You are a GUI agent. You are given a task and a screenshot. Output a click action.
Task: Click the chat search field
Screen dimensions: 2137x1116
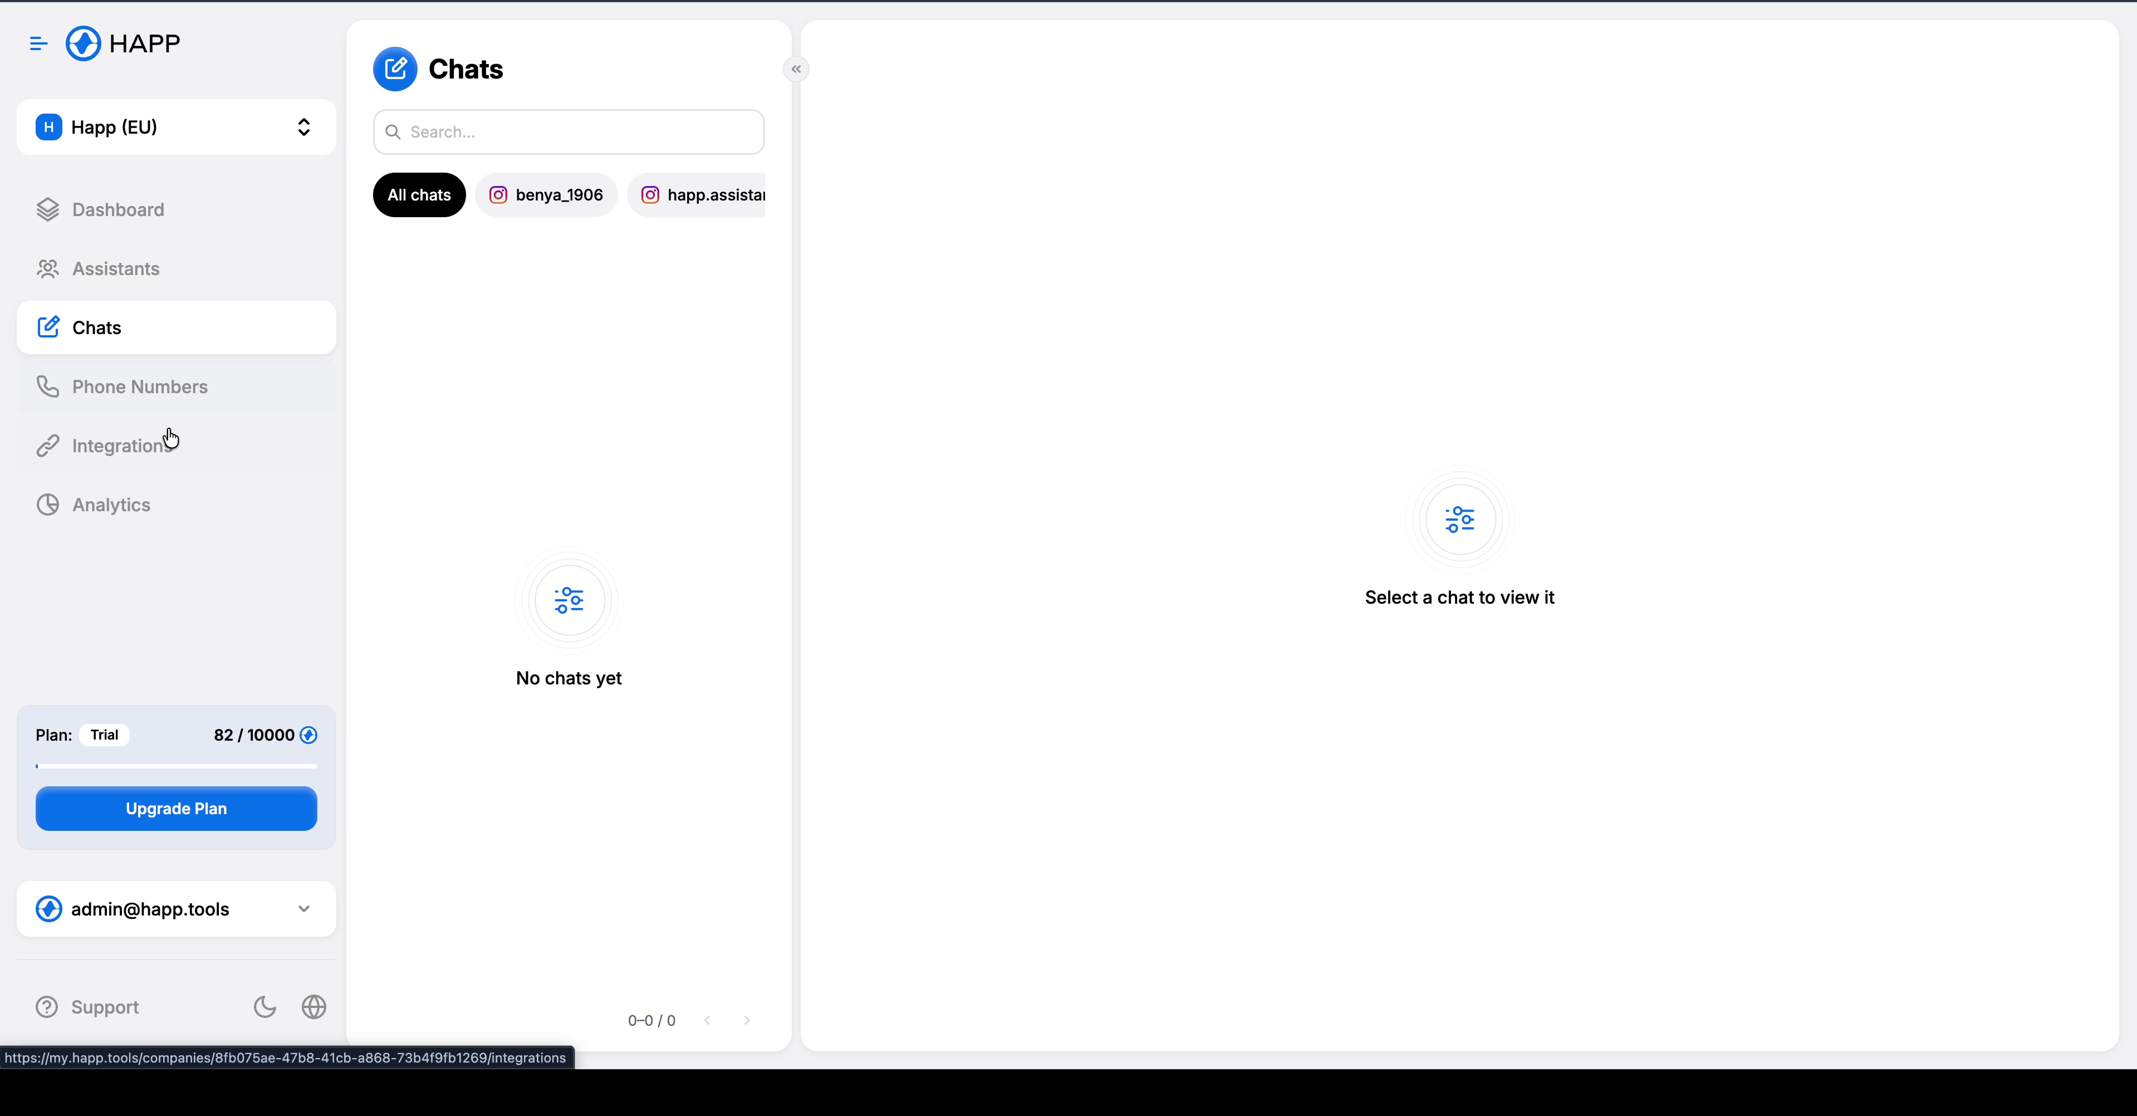[569, 132]
